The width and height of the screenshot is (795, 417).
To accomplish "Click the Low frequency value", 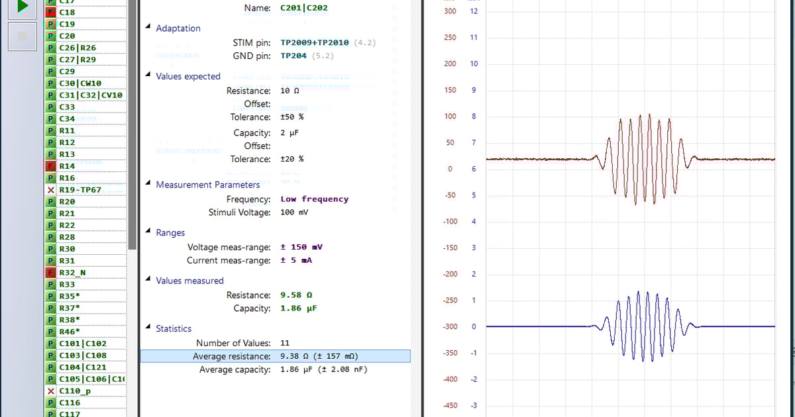I will click(x=314, y=199).
